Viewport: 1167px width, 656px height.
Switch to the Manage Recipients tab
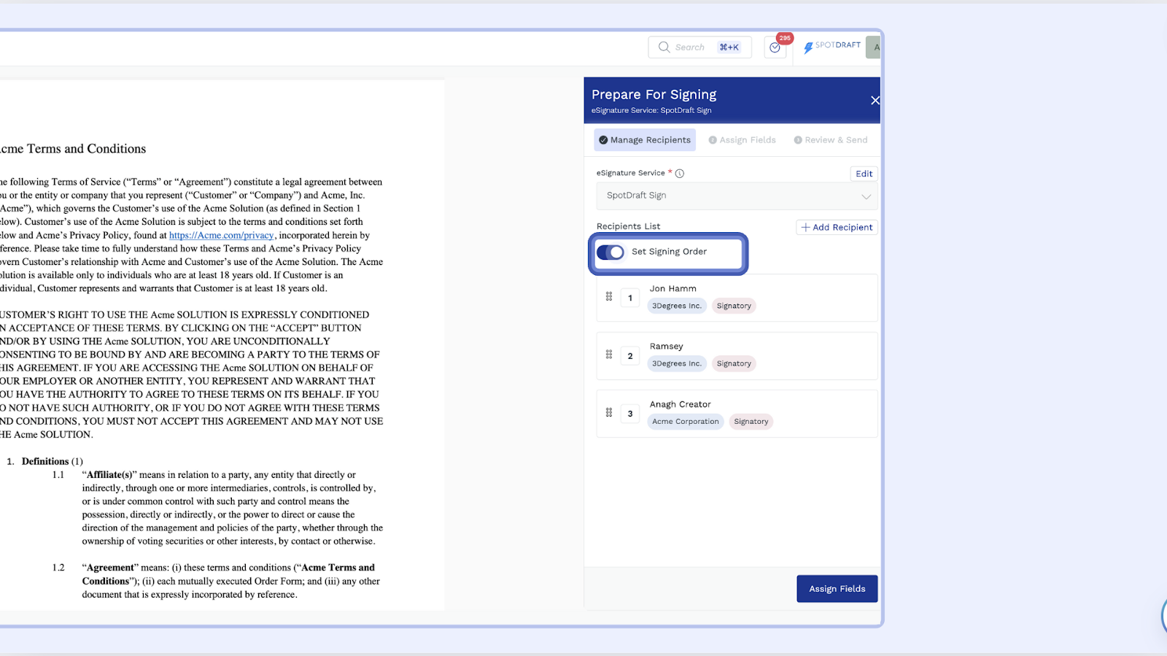click(645, 140)
